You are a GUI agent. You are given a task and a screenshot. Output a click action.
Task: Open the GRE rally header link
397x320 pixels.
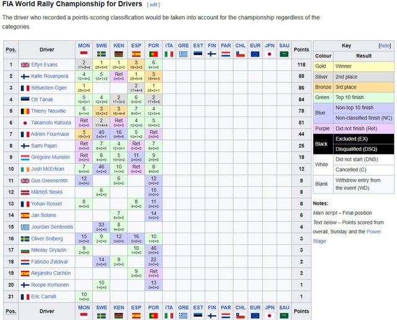[184, 45]
